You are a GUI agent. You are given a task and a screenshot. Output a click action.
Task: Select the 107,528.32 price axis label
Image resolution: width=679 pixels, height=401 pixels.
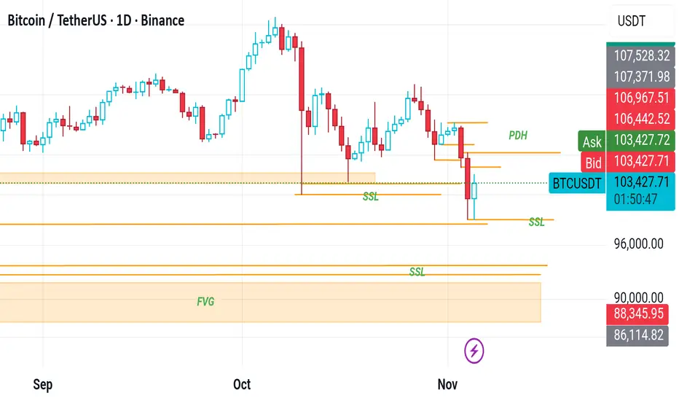(640, 55)
